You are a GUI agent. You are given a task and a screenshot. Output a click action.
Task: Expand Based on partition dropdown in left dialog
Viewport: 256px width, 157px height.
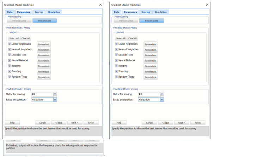(x=55, y=100)
